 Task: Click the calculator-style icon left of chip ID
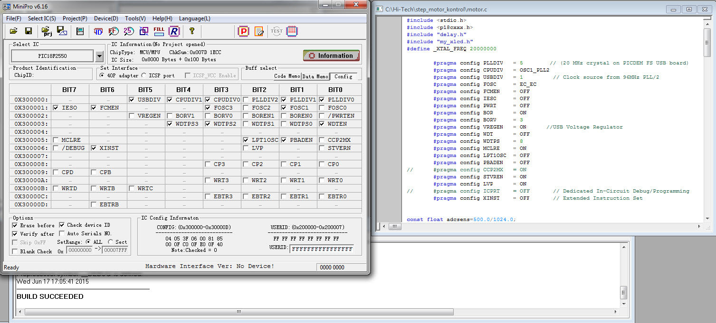pos(80,31)
